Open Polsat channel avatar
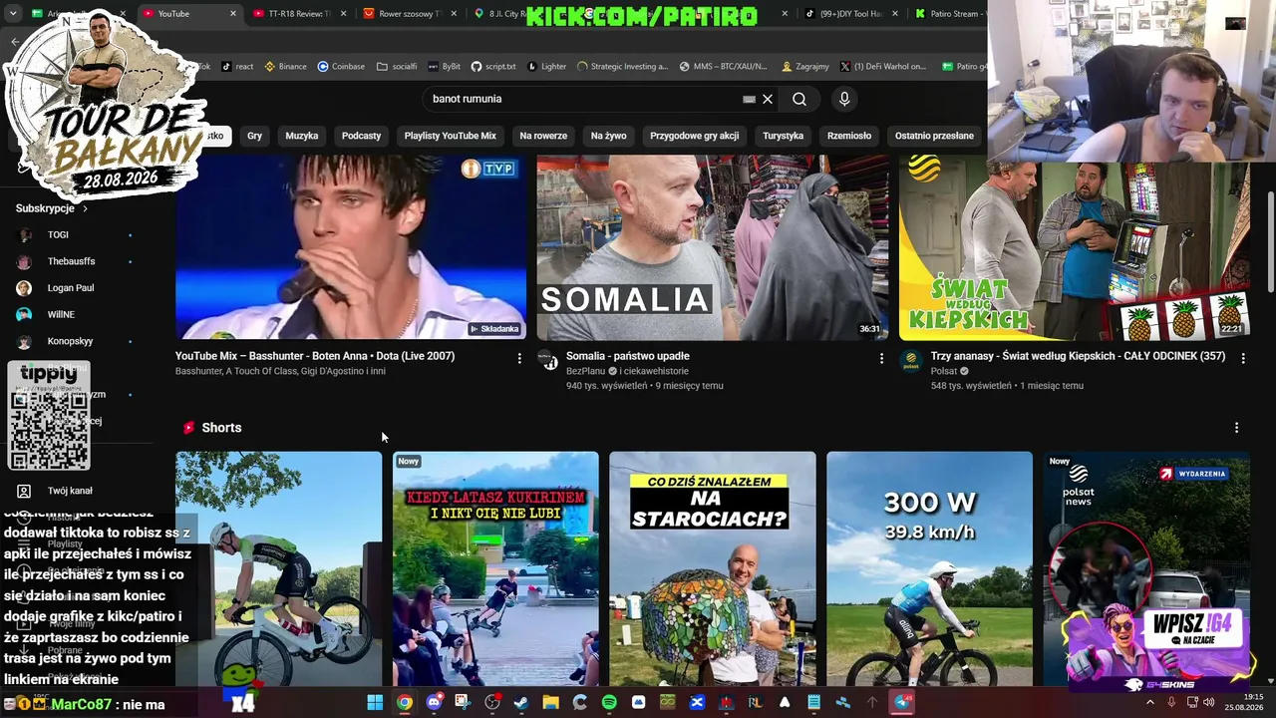 911,361
